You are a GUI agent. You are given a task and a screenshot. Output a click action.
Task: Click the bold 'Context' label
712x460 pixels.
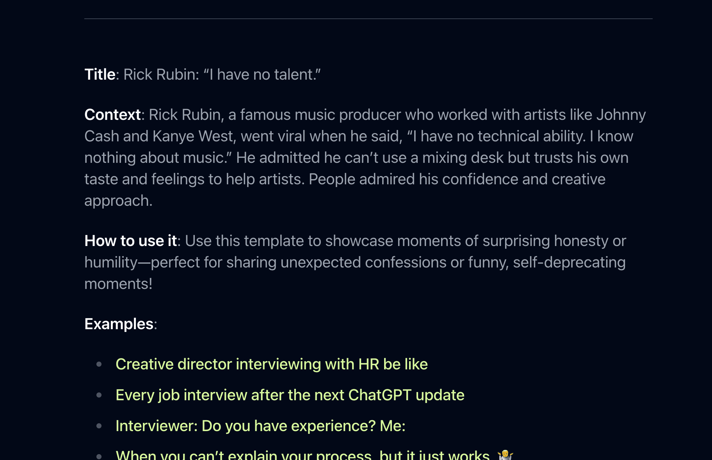(x=112, y=114)
